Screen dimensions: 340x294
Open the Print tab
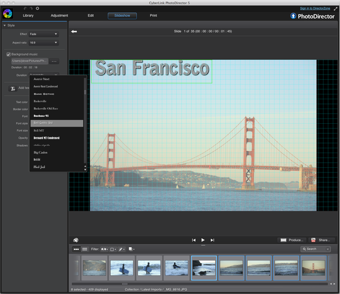click(x=154, y=15)
